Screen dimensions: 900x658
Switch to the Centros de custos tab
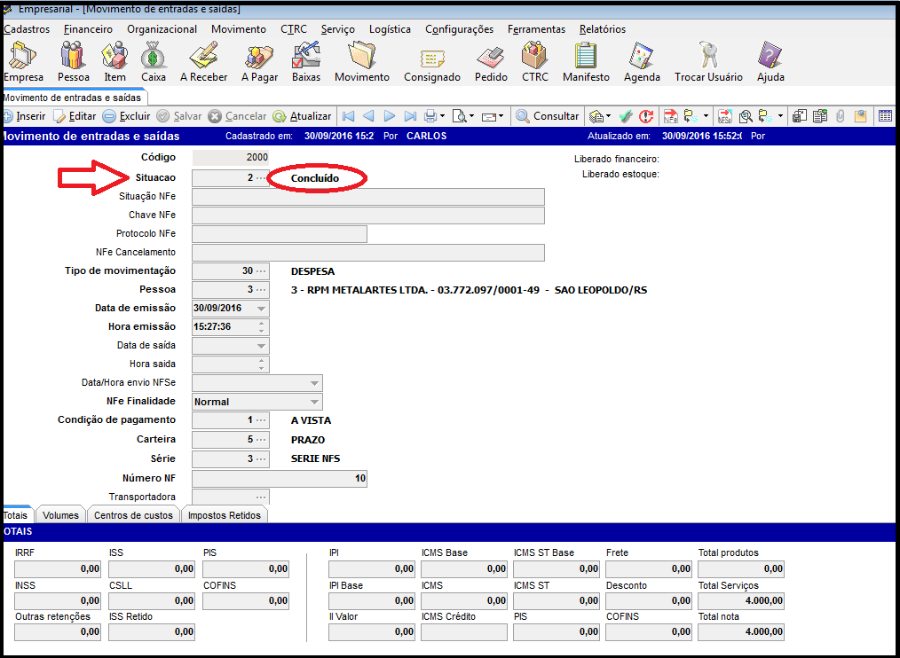click(133, 515)
